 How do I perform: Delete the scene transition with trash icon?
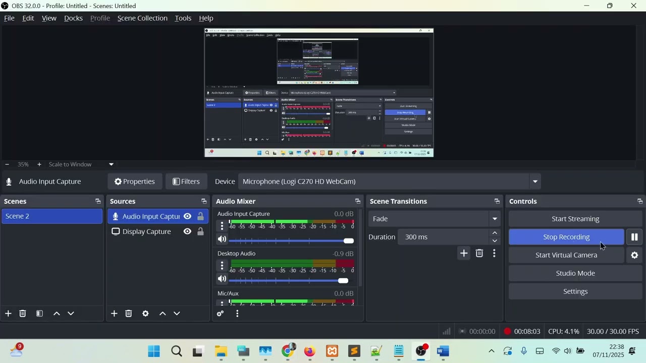(x=479, y=253)
